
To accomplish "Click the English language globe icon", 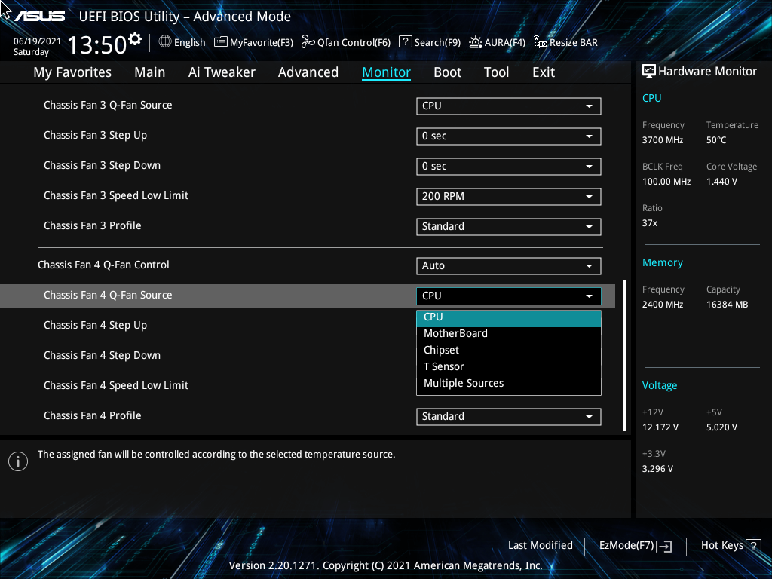I will point(166,42).
